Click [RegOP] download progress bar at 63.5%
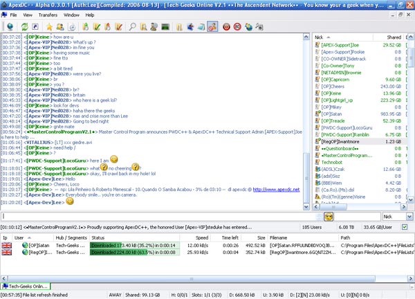 pos(134,253)
